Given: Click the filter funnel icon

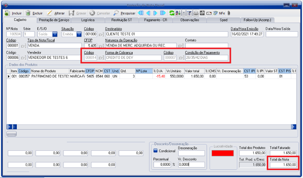Looking at the screenshot, I should [x=189, y=13].
